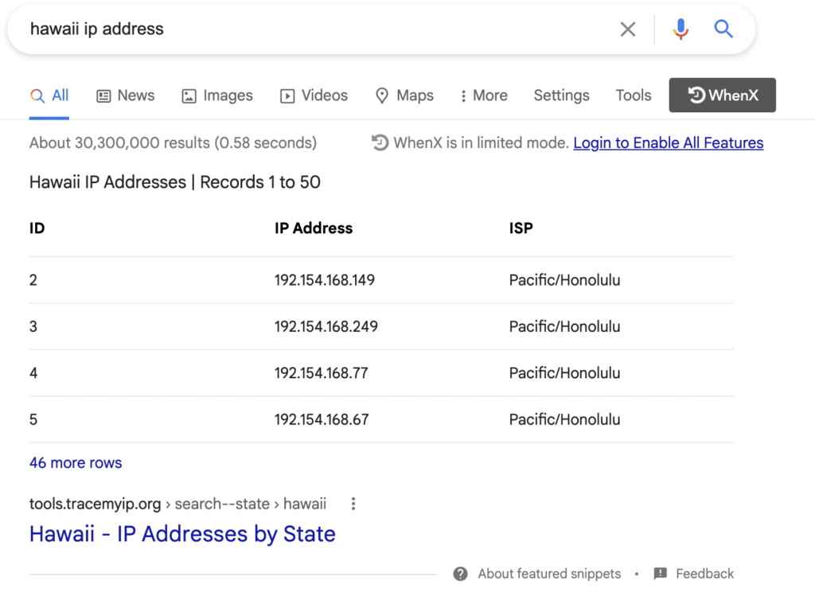Image resolution: width=815 pixels, height=589 pixels.
Task: Open the Settings menu
Action: [561, 95]
